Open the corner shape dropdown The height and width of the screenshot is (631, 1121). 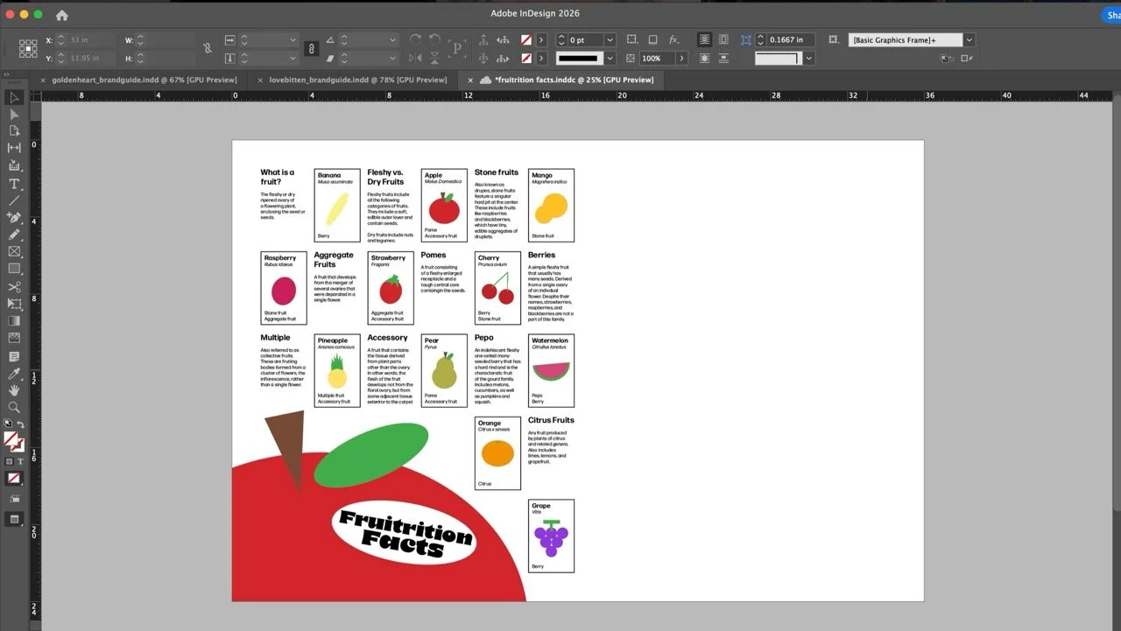[809, 59]
